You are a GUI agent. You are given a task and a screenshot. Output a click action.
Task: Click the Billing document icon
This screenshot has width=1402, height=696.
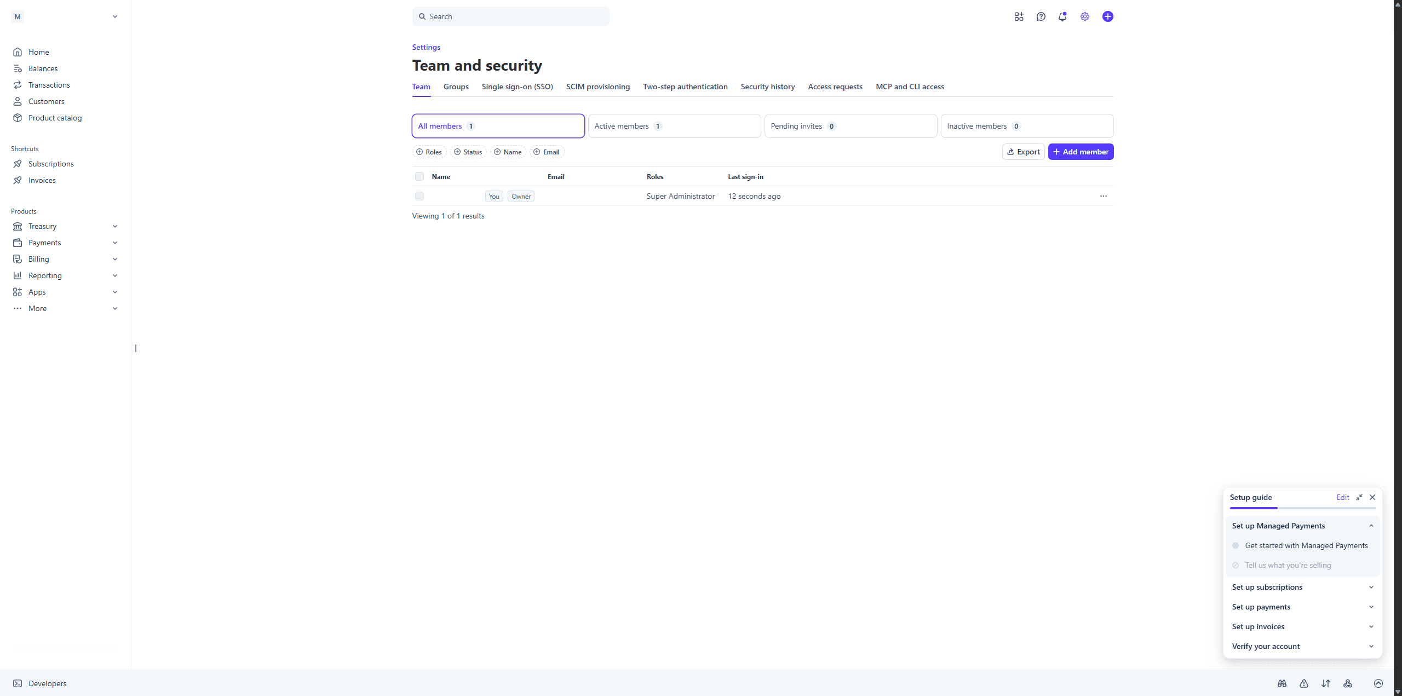(18, 259)
